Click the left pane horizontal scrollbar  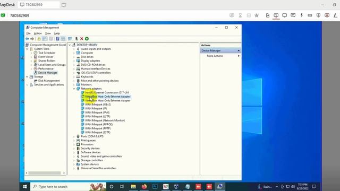(45, 173)
